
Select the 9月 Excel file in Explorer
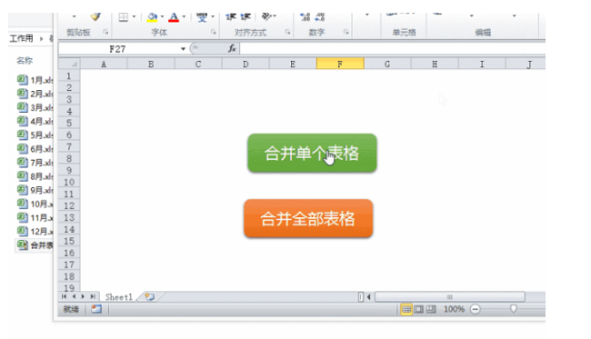(35, 190)
